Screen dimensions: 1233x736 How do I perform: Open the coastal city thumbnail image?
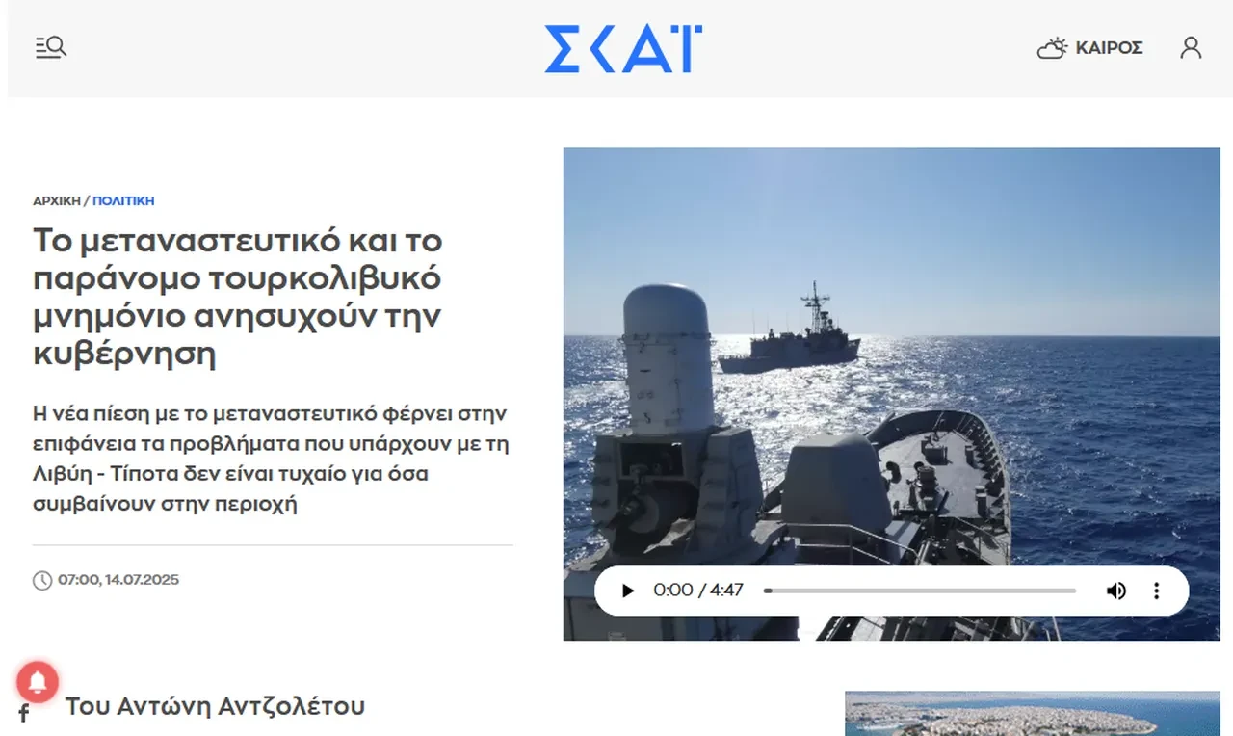pos(1033,714)
